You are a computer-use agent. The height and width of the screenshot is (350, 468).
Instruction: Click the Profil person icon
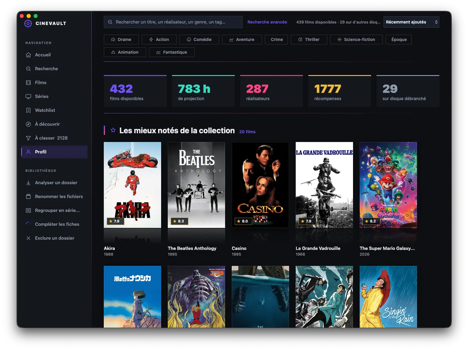click(x=28, y=152)
